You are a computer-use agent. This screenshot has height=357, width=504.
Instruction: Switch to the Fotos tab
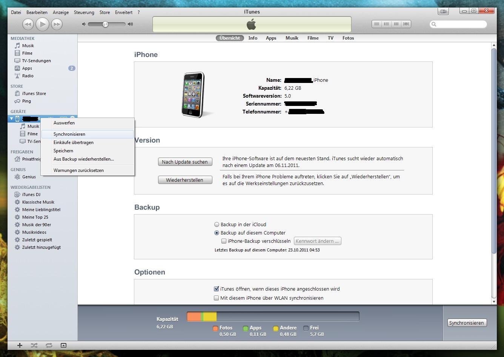point(348,38)
